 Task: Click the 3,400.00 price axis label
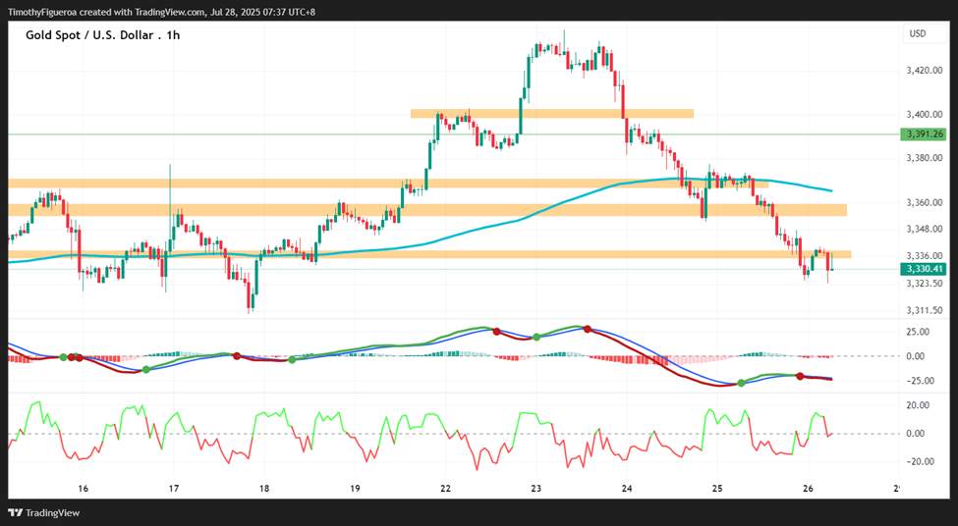(x=923, y=115)
